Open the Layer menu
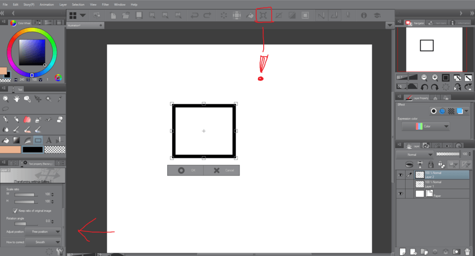Viewport: 475px width, 256px height. pos(63,4)
